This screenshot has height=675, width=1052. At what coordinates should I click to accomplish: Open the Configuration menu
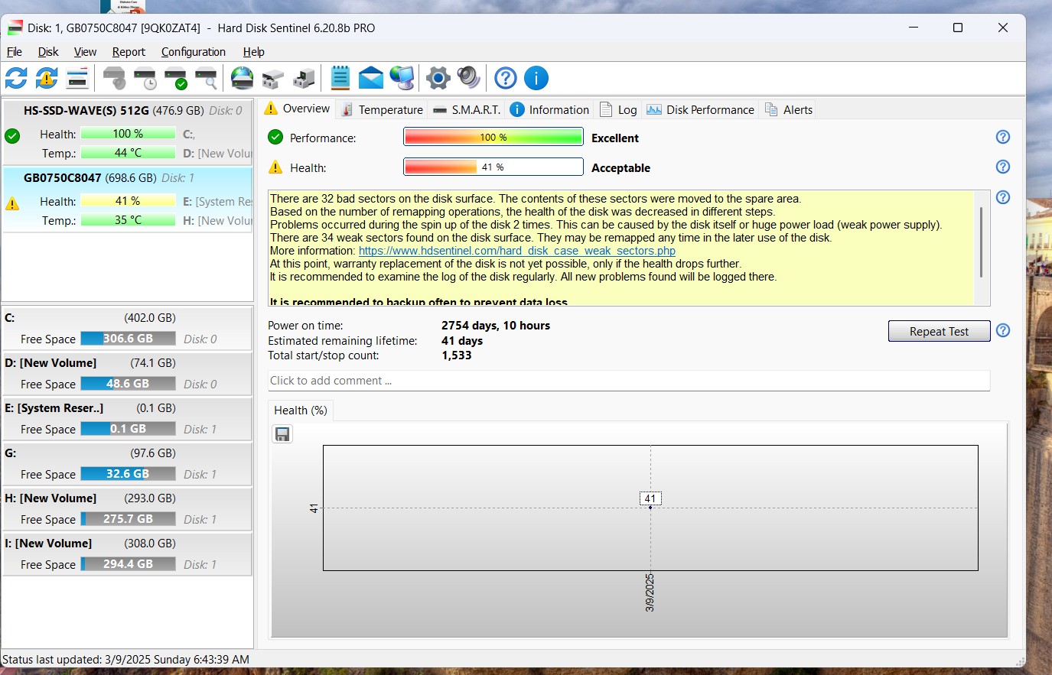point(194,52)
